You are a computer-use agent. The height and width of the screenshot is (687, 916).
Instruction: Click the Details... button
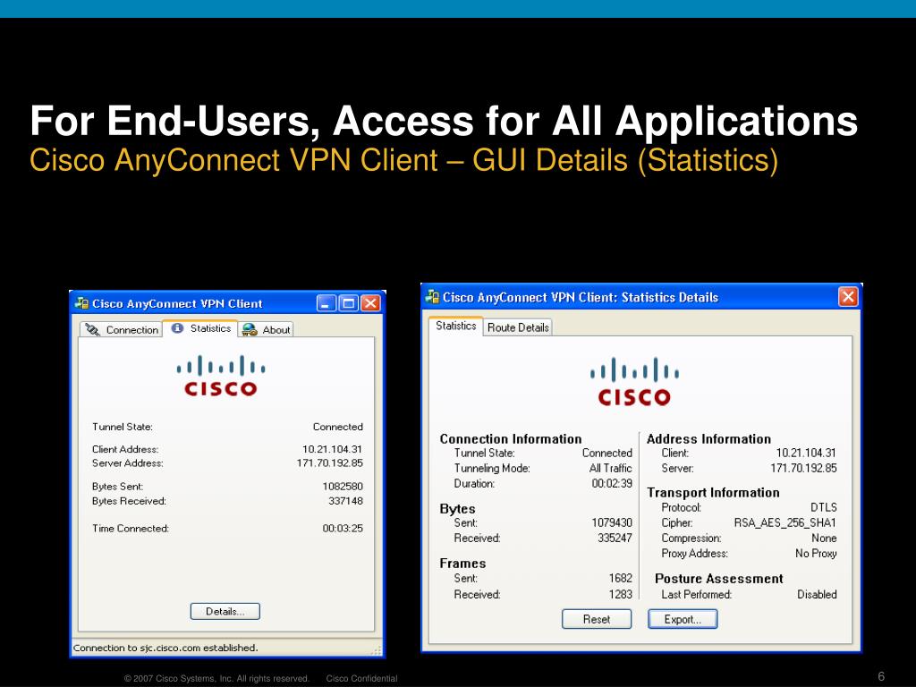click(225, 612)
